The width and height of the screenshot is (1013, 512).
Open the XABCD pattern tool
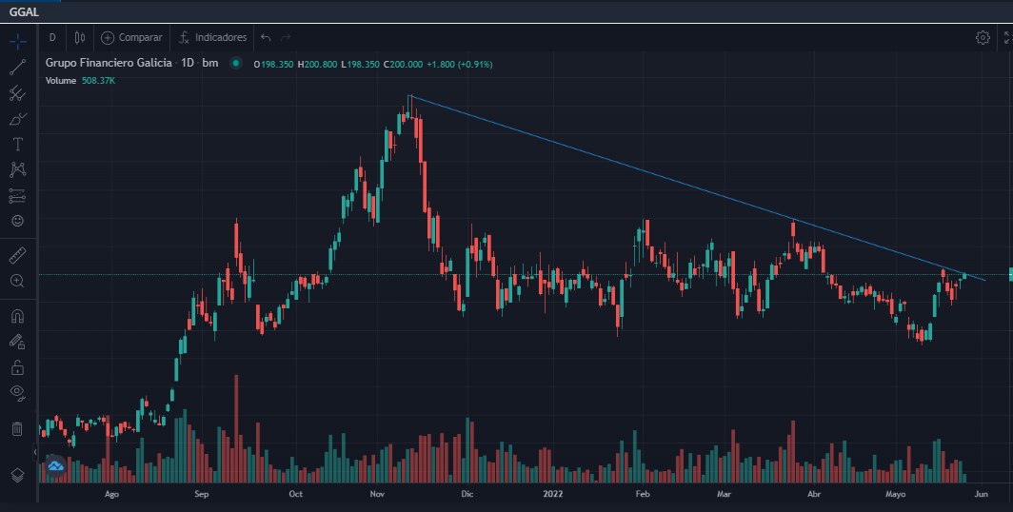17,169
